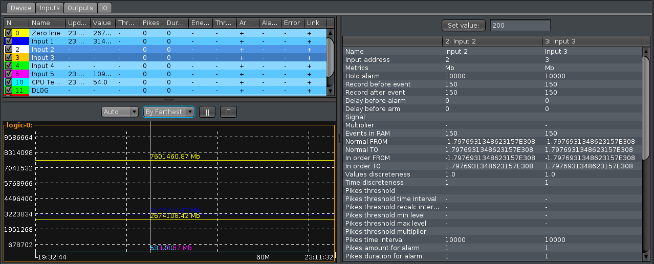Image resolution: width=654 pixels, height=264 pixels.
Task: Click the Π button beside pause
Action: pos(228,112)
